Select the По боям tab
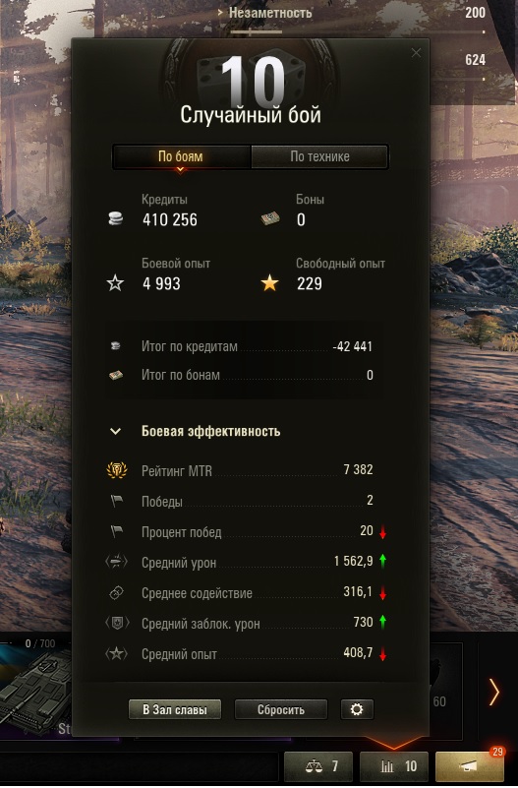Image resolution: width=518 pixels, height=788 pixels. [x=181, y=156]
